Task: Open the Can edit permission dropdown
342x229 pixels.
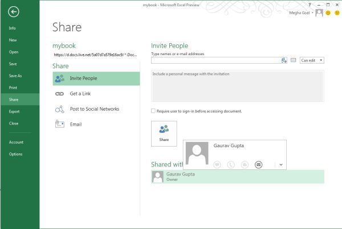Action: [x=312, y=60]
